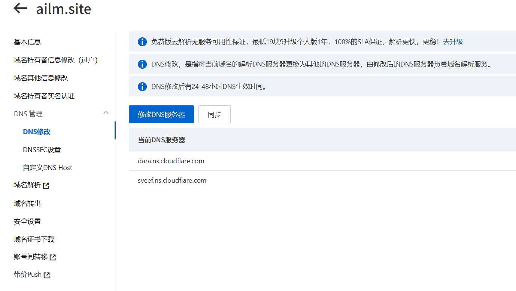Image resolution: width=516 pixels, height=291 pixels.
Task: Click the info icon on the free version notice
Action: 142,42
